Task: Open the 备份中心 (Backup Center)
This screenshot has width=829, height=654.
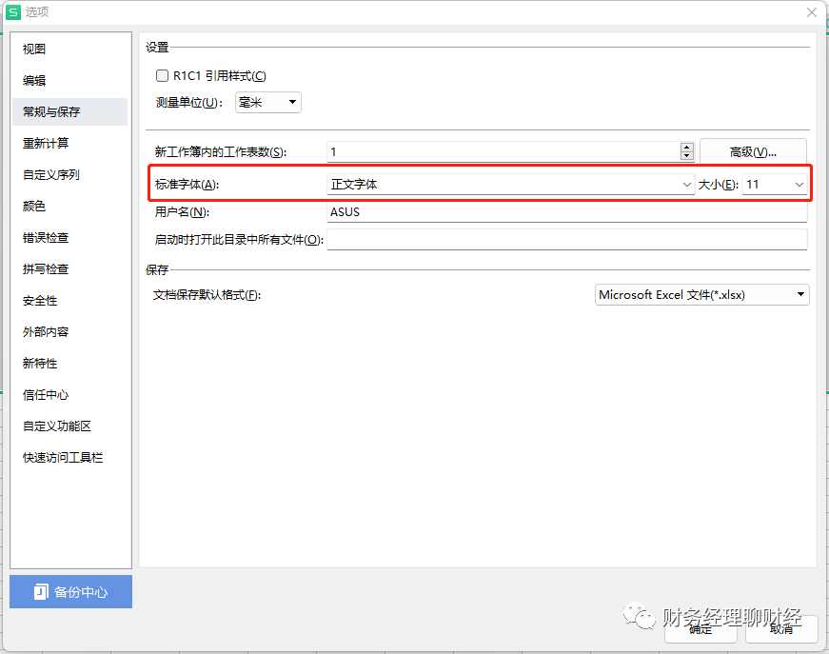Action: pos(70,591)
